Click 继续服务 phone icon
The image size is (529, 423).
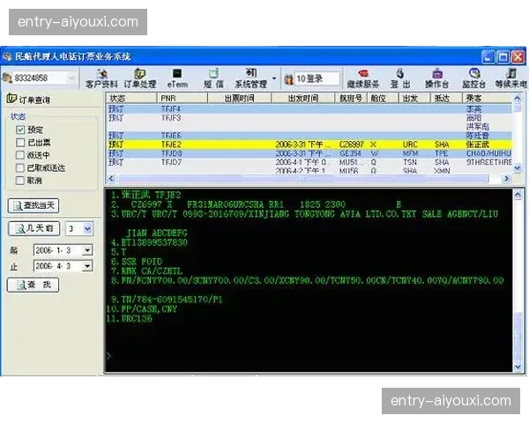(x=363, y=78)
